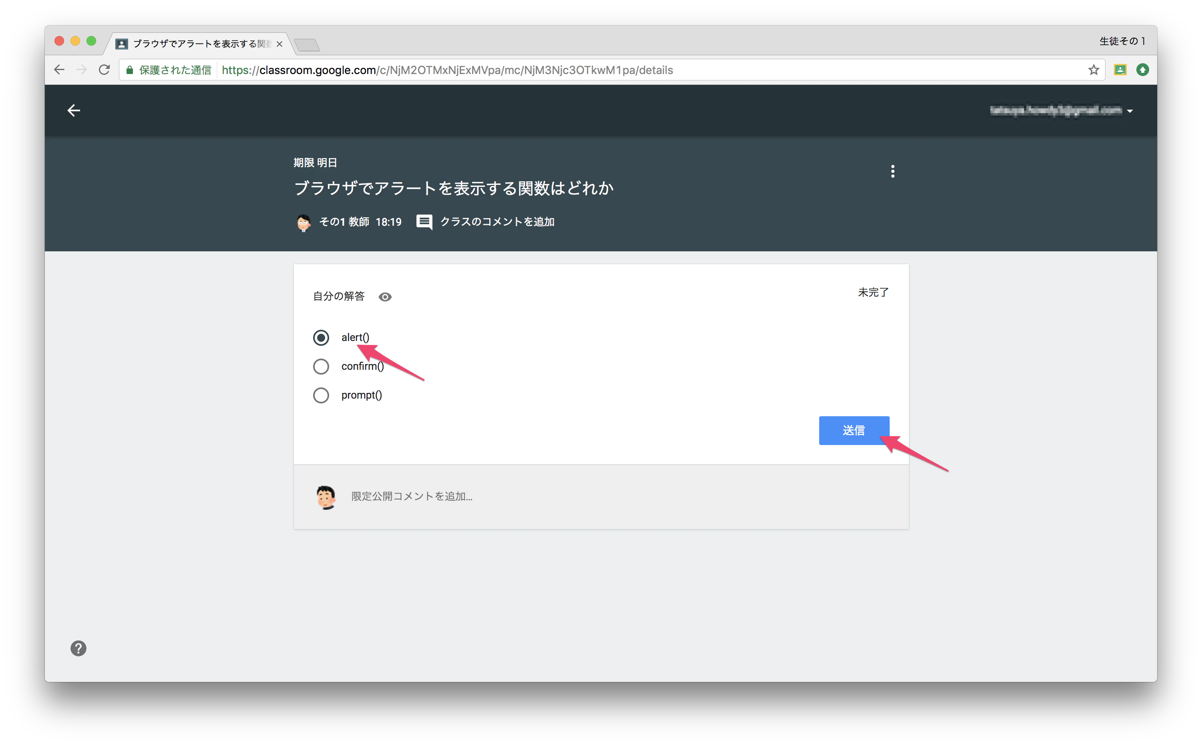Click the class comment speech bubble icon

(424, 222)
